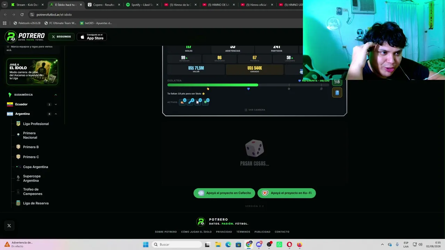Switch to the Himno de la C YouTube tab
The height and width of the screenshot is (250, 445).
tap(180, 5)
